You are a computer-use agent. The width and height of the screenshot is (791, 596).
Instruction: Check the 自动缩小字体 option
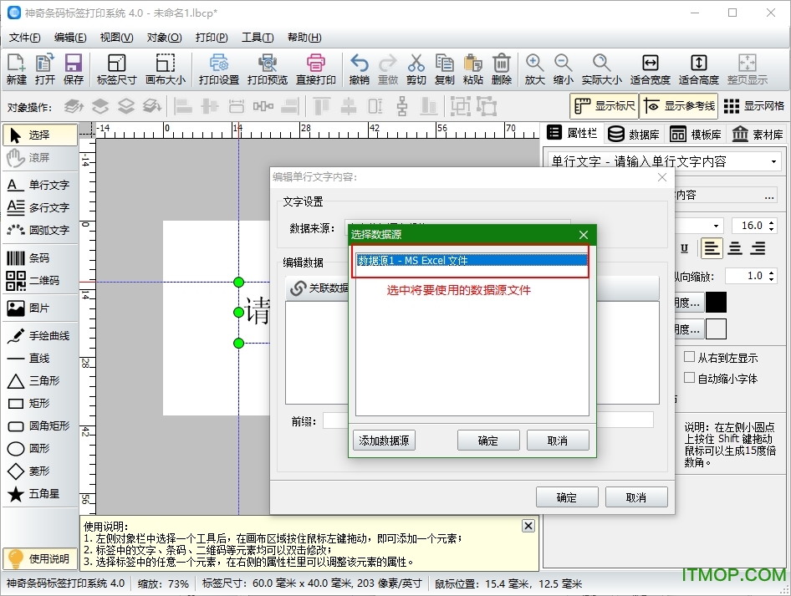tap(690, 378)
